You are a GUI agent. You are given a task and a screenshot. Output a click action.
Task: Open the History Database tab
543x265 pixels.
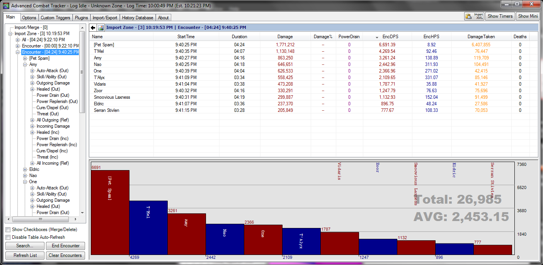pos(138,18)
